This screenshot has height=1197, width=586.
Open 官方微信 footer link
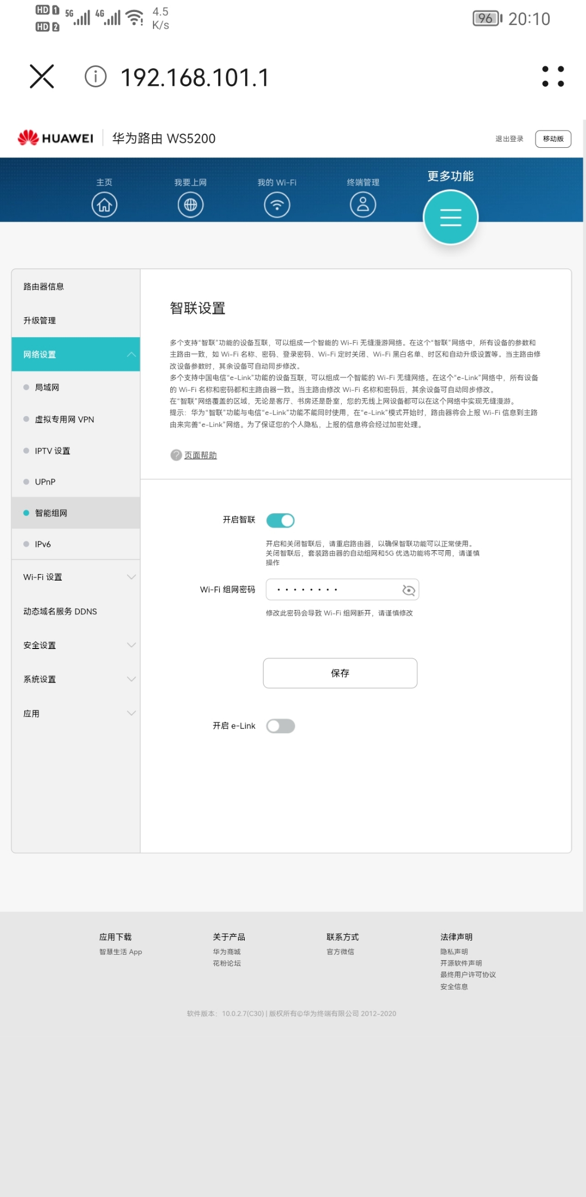(x=340, y=952)
